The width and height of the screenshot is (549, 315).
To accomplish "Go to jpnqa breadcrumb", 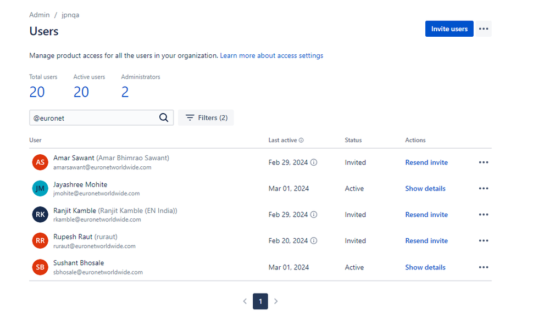I will click(x=70, y=15).
